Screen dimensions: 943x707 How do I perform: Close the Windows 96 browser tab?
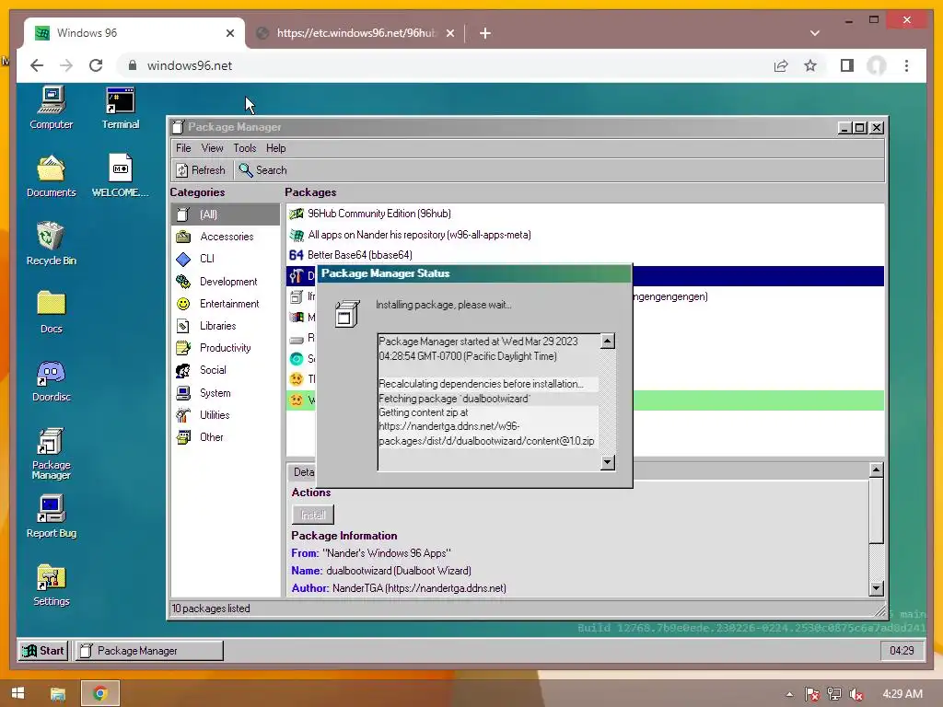[x=229, y=33]
